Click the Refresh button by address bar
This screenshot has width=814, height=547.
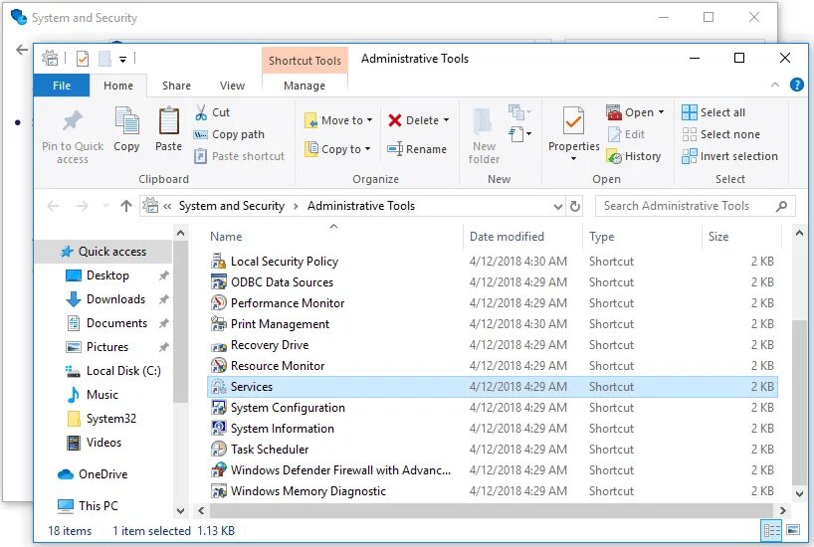coord(575,207)
